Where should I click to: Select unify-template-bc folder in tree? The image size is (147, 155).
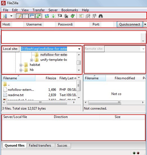[x=54, y=60]
